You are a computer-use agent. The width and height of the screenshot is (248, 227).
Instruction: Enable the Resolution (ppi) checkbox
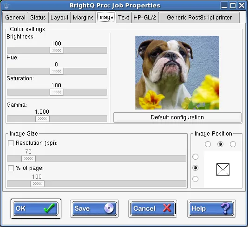(11, 143)
